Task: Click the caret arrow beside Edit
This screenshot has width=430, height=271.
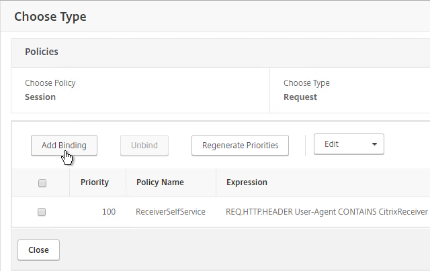Action: [x=374, y=144]
